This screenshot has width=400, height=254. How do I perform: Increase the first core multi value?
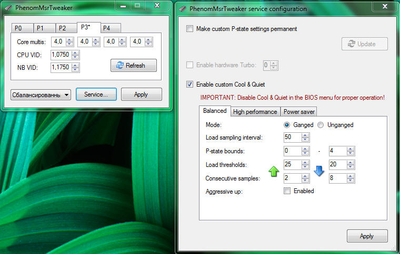69,40
